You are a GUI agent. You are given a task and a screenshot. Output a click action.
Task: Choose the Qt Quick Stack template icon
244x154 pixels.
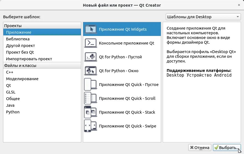91,112
